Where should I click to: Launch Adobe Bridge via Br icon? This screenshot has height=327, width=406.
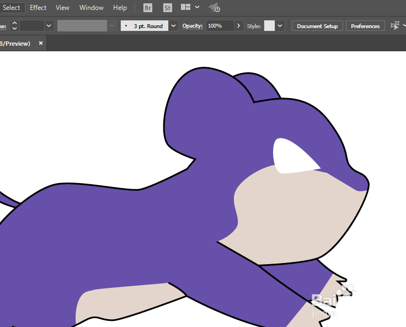pyautogui.click(x=148, y=8)
